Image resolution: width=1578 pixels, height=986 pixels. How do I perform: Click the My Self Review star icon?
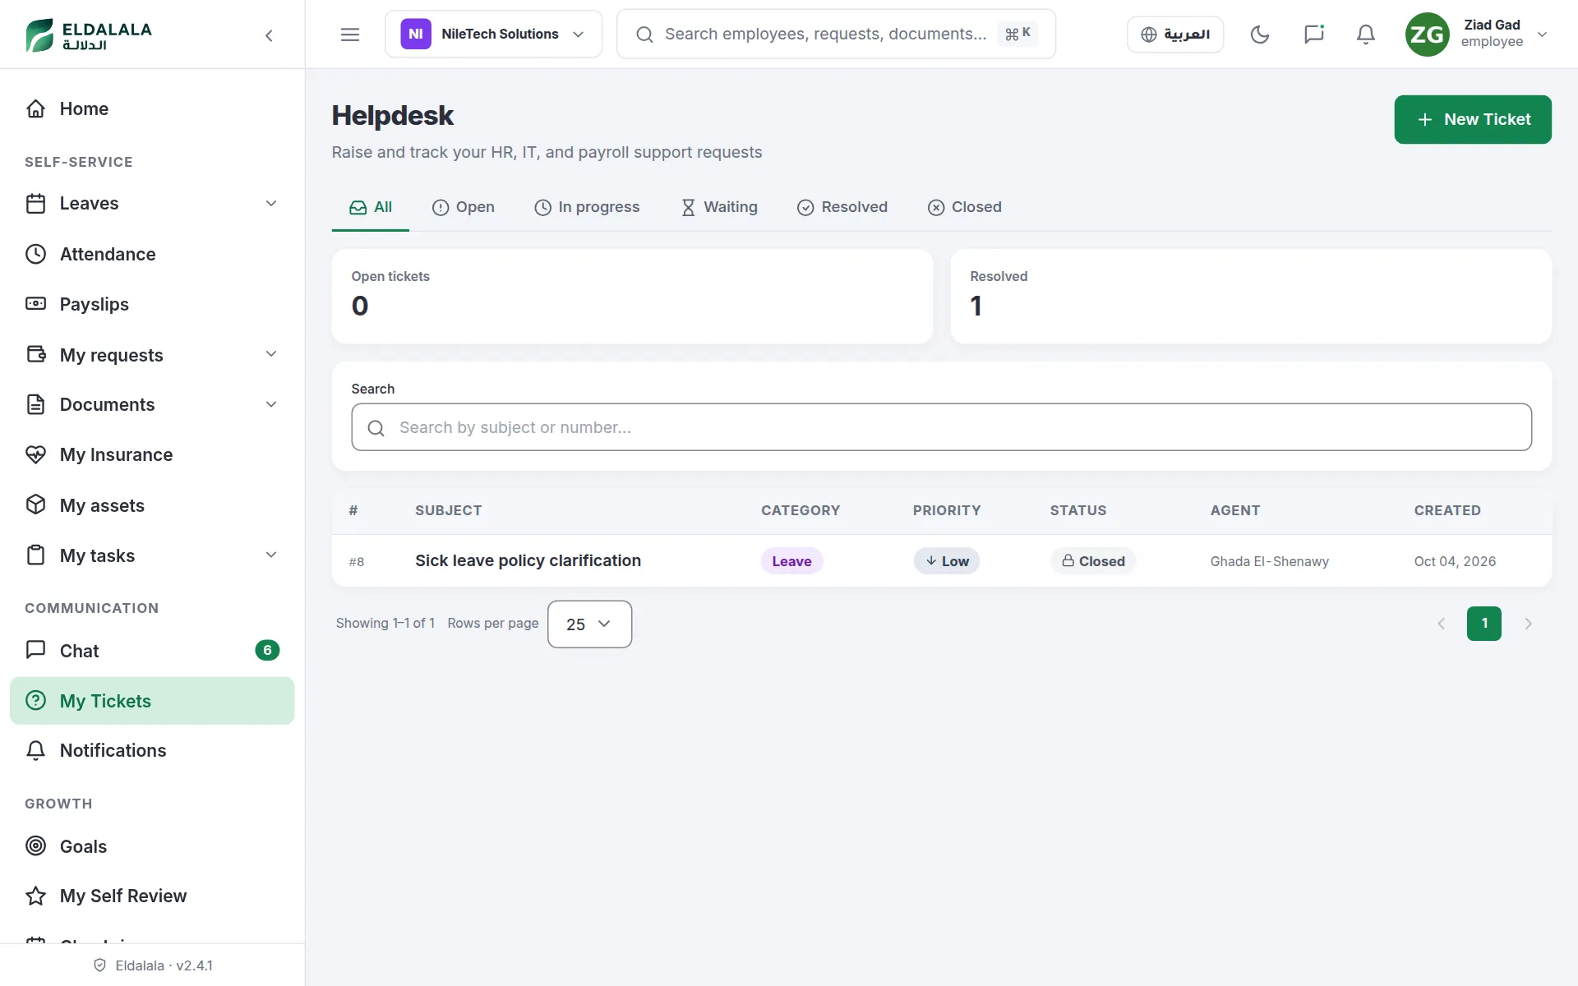click(35, 896)
